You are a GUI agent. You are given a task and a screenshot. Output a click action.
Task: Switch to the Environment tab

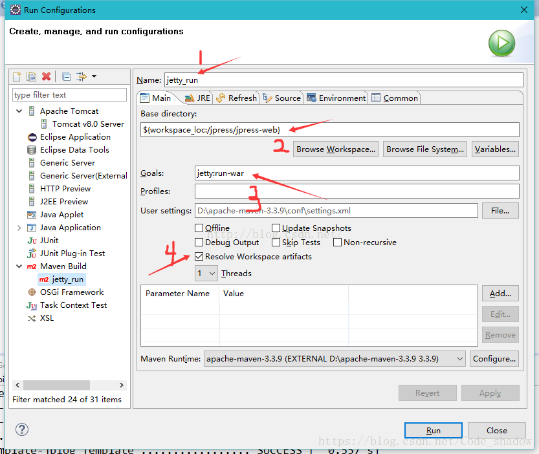[x=336, y=98]
